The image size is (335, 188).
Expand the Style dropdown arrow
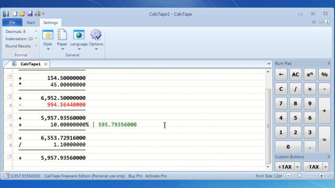pyautogui.click(x=48, y=49)
